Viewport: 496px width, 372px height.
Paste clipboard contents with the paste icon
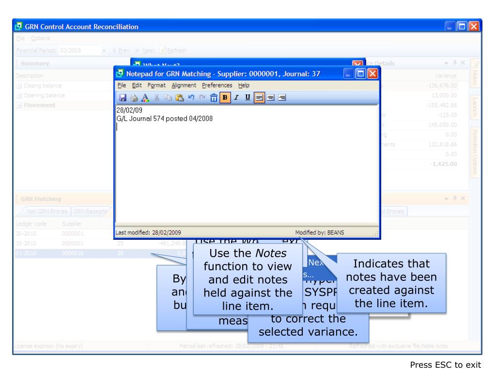(x=179, y=97)
